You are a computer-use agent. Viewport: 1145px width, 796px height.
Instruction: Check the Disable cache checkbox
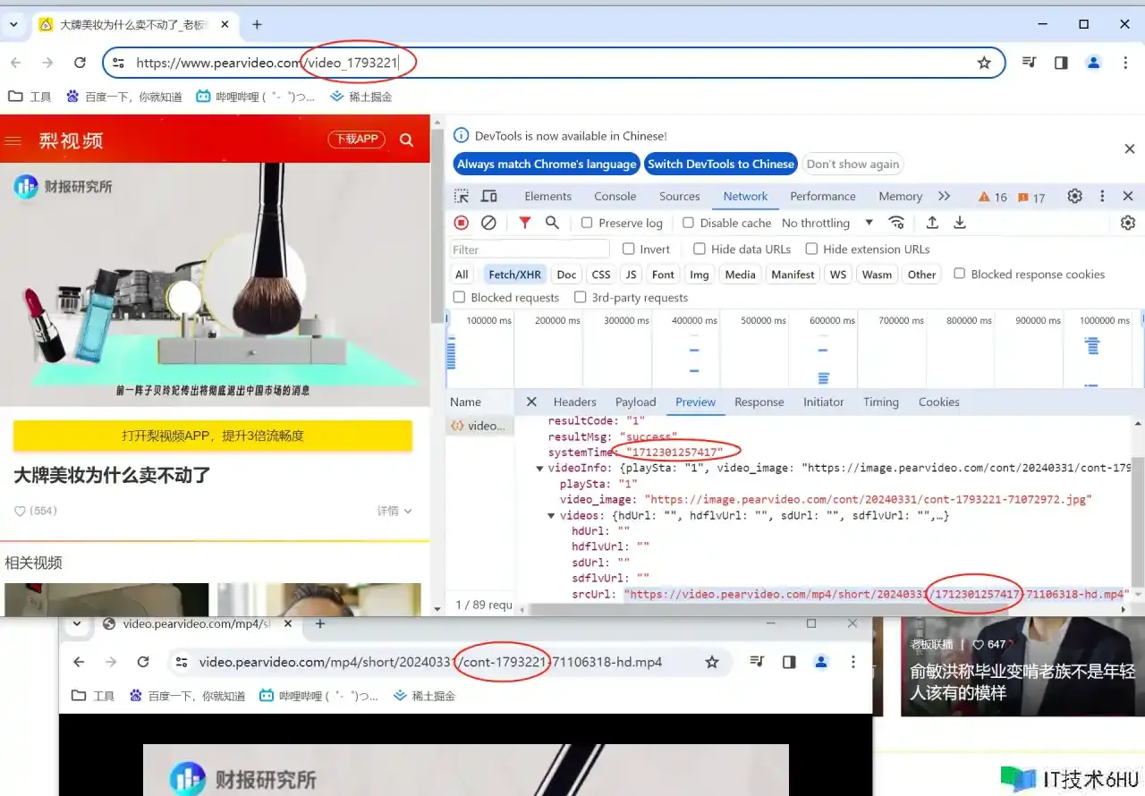point(688,223)
